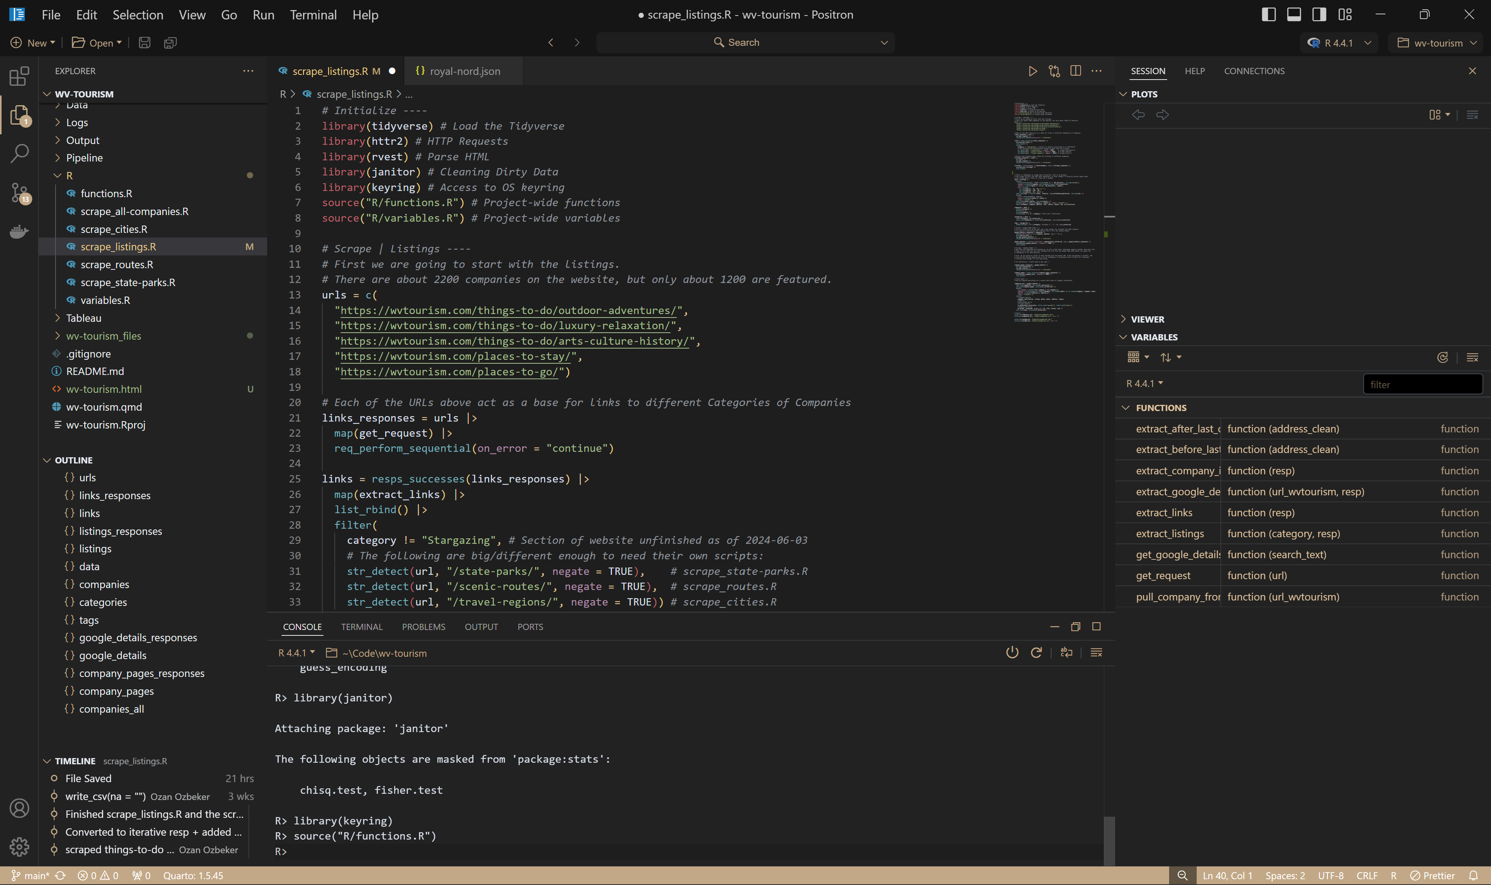1491x885 pixels.
Task: Restart the R console session
Action: tap(1037, 652)
